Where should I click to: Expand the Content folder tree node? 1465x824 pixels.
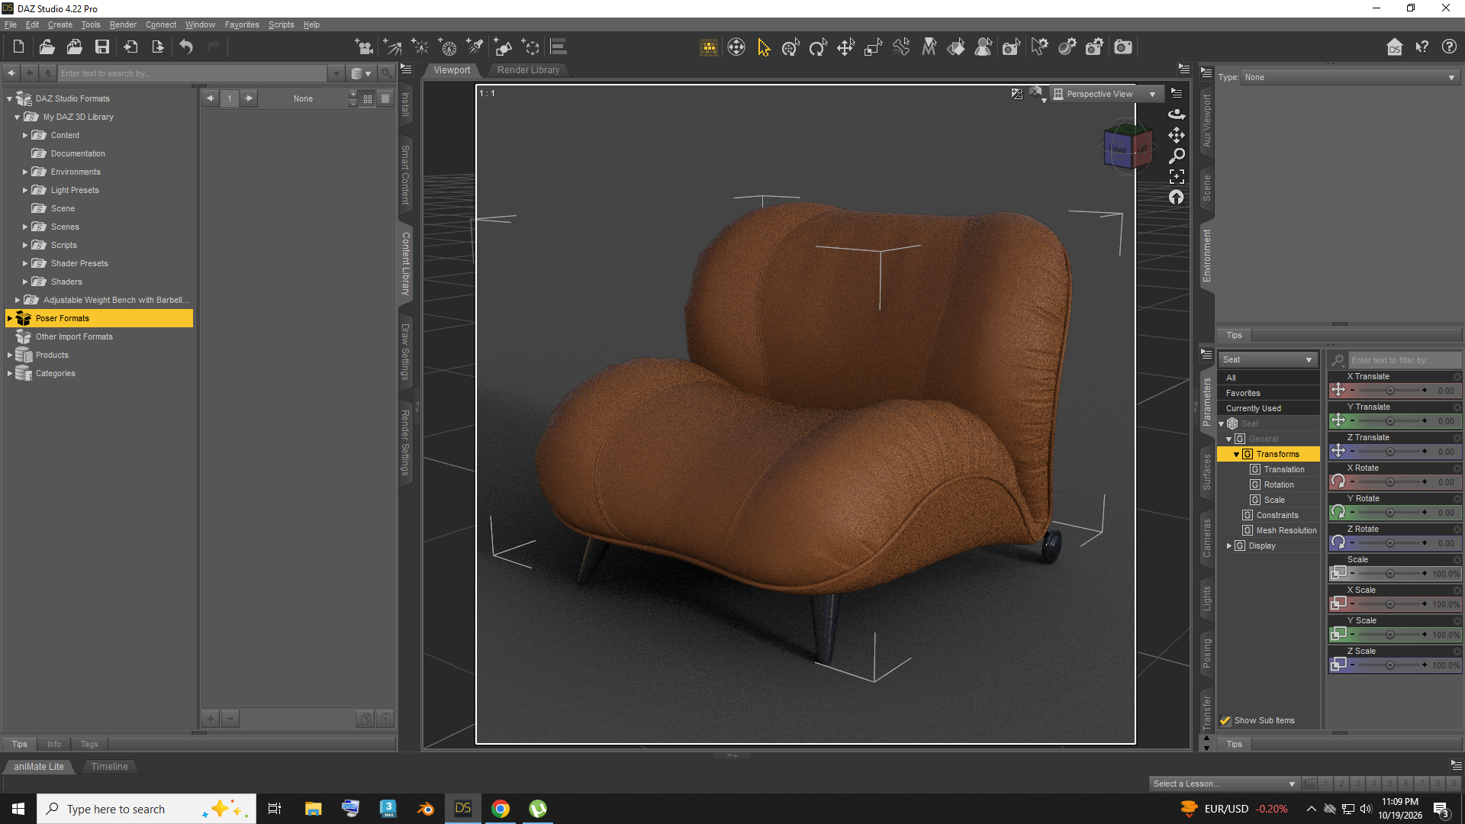coord(25,136)
